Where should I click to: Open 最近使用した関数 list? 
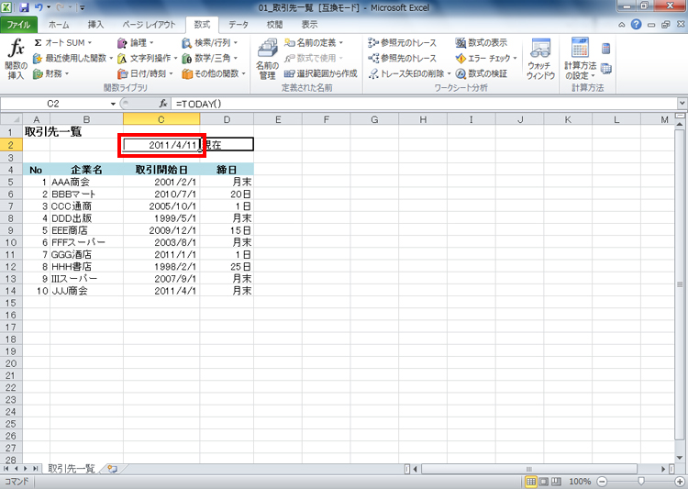tap(72, 58)
